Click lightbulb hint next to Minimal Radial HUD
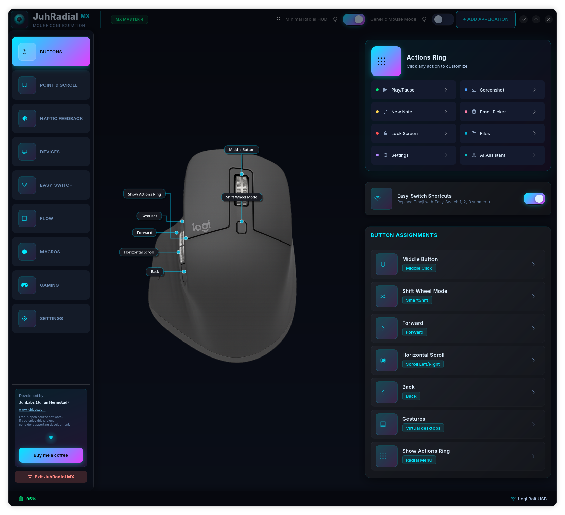Image resolution: width=565 pixels, height=515 pixels. [335, 19]
